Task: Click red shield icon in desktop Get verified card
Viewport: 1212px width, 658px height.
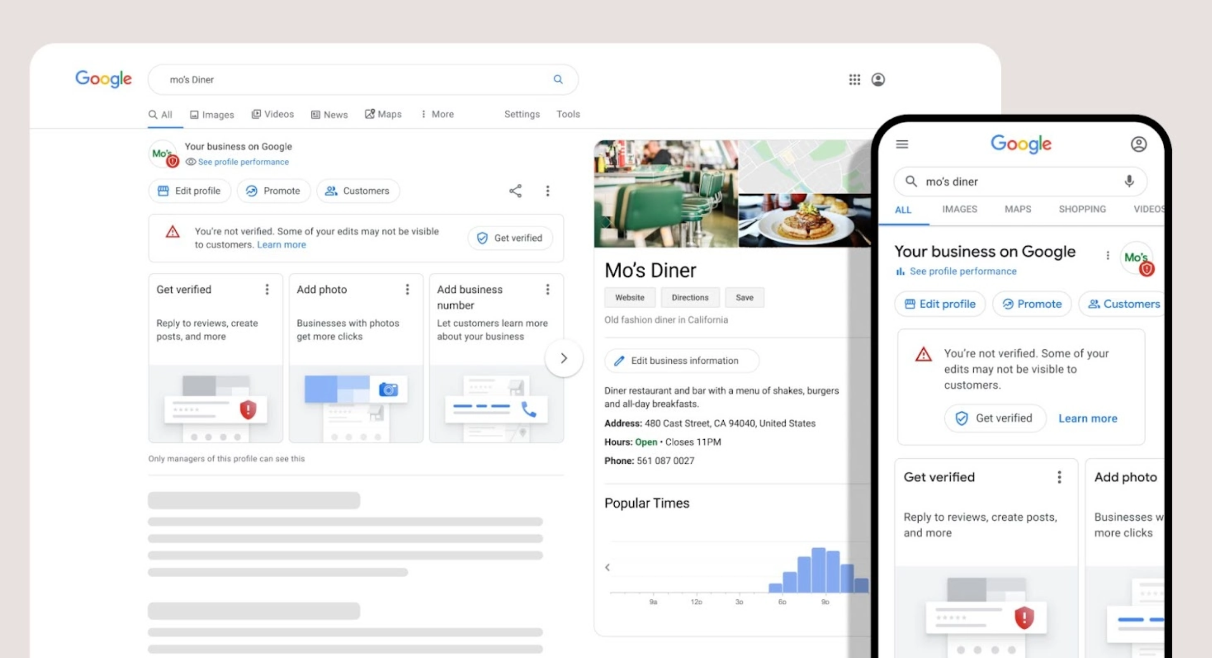Action: point(248,409)
